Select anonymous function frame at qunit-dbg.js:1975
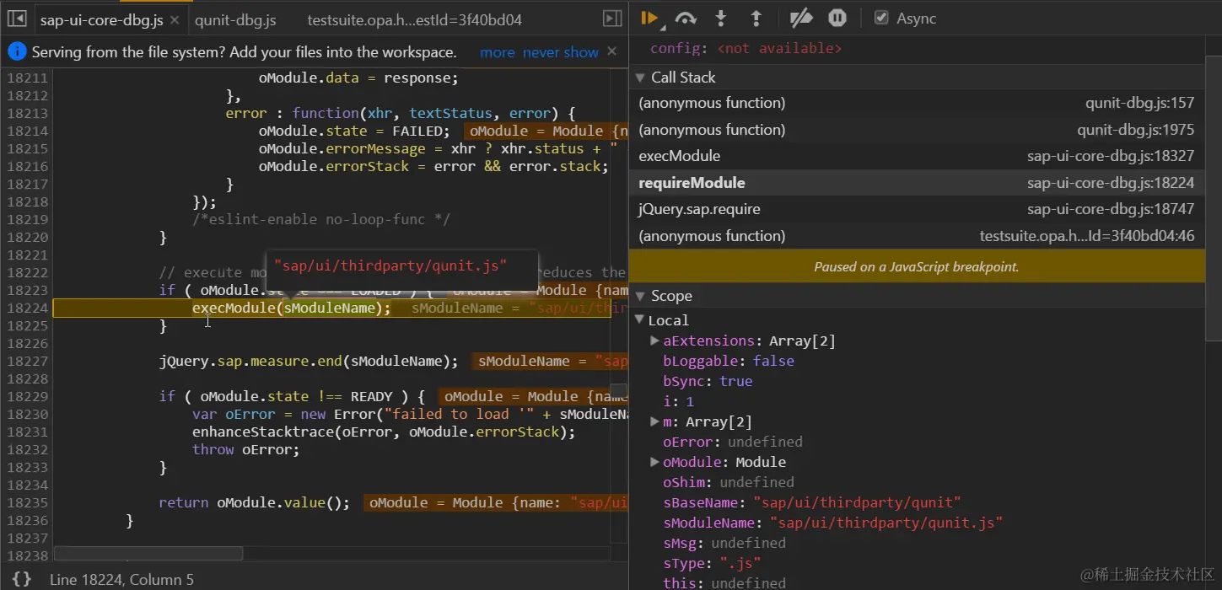 (x=917, y=130)
